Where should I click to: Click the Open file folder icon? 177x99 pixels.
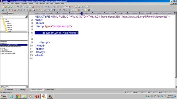(x=6, y=7)
